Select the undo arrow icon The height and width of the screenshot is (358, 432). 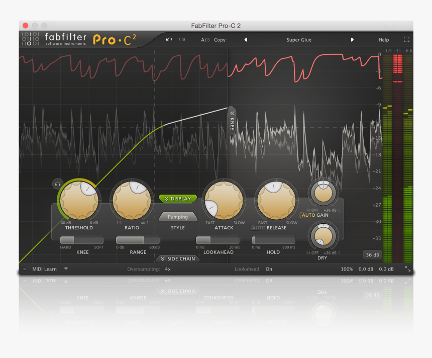coord(169,39)
